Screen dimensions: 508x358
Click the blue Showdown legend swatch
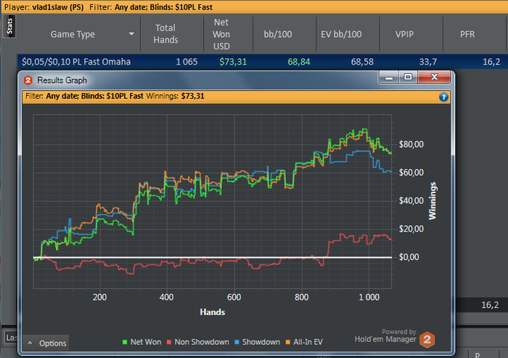pos(237,342)
